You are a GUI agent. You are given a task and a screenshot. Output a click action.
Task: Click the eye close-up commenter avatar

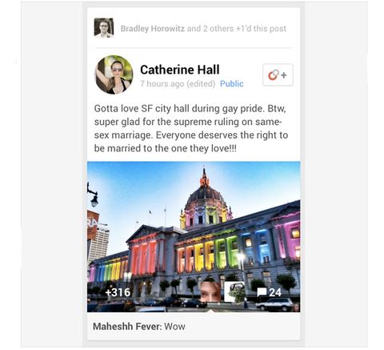coord(210,292)
